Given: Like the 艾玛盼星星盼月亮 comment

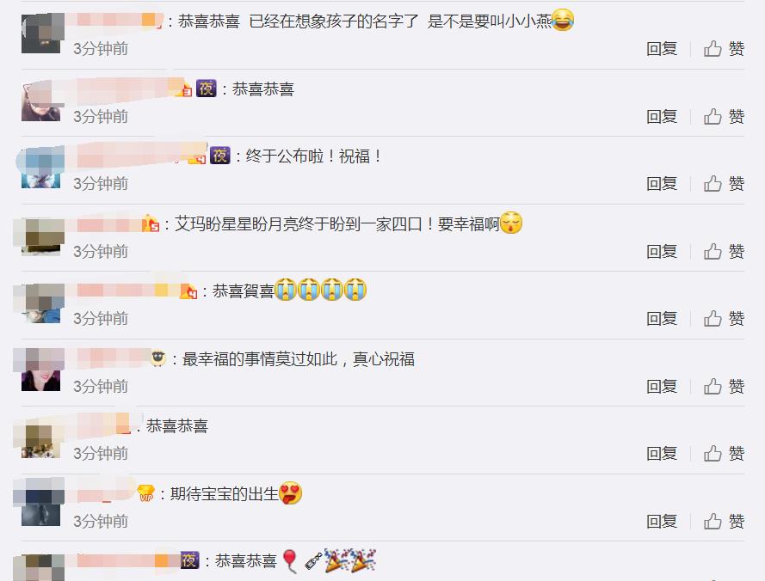Looking at the screenshot, I should pos(724,252).
